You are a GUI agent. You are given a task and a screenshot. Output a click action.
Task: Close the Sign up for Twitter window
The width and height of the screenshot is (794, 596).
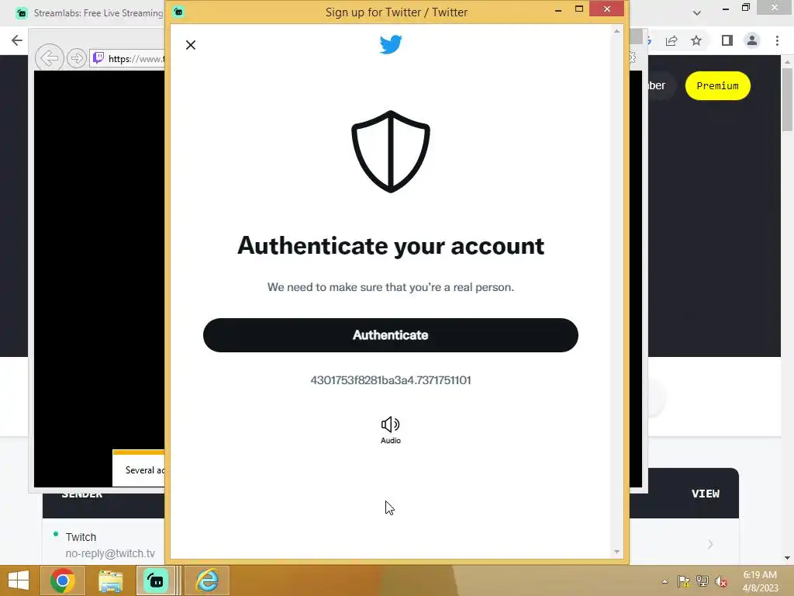[x=606, y=9]
